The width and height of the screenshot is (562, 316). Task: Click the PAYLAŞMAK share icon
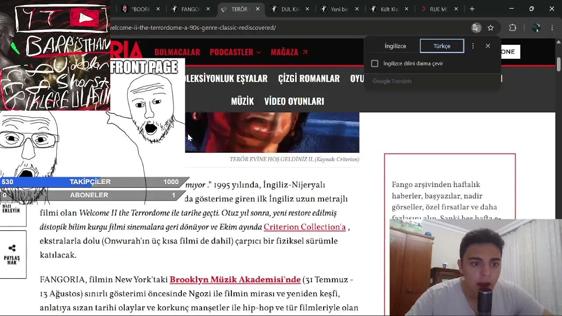[x=12, y=248]
